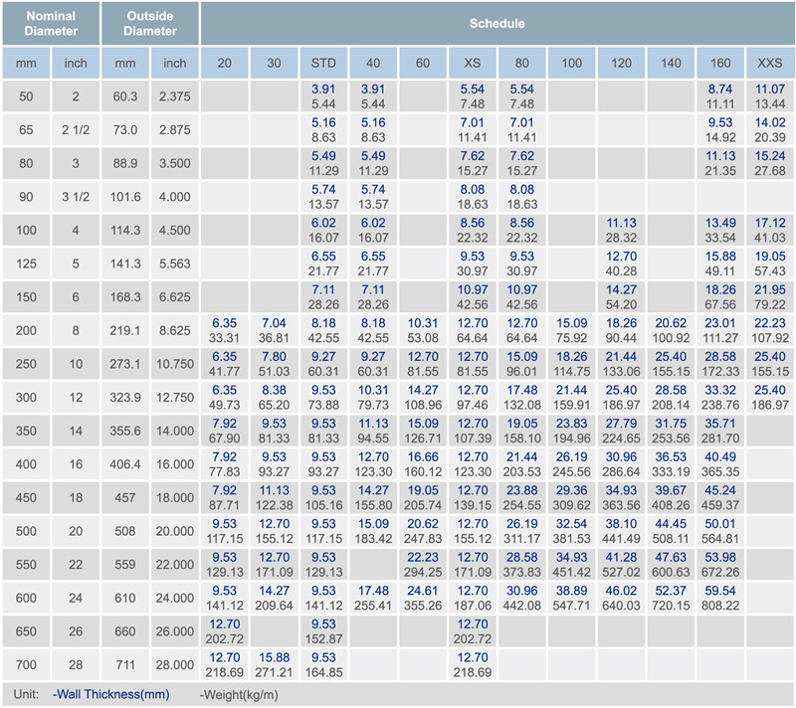Click outside diameter value 60.3
796x708 pixels.
coord(125,96)
